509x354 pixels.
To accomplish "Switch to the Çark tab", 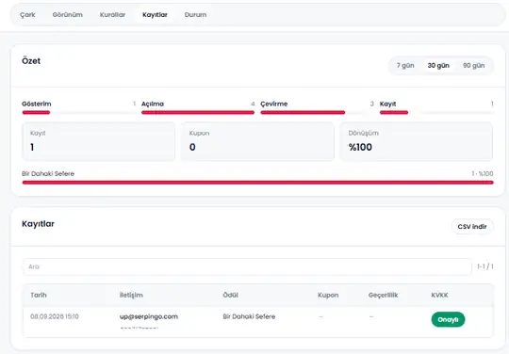I will pos(27,15).
